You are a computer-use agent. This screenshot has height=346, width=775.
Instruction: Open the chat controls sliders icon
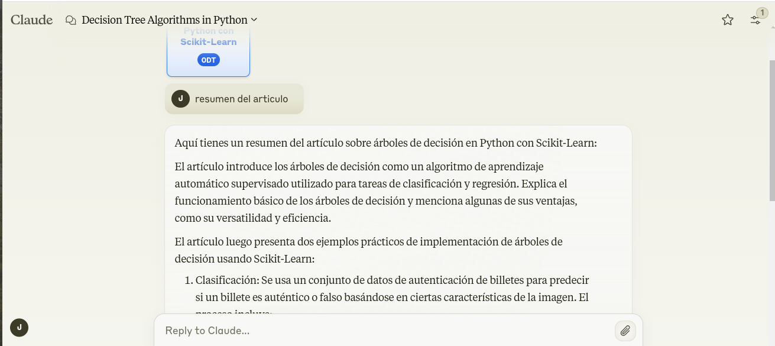[755, 20]
